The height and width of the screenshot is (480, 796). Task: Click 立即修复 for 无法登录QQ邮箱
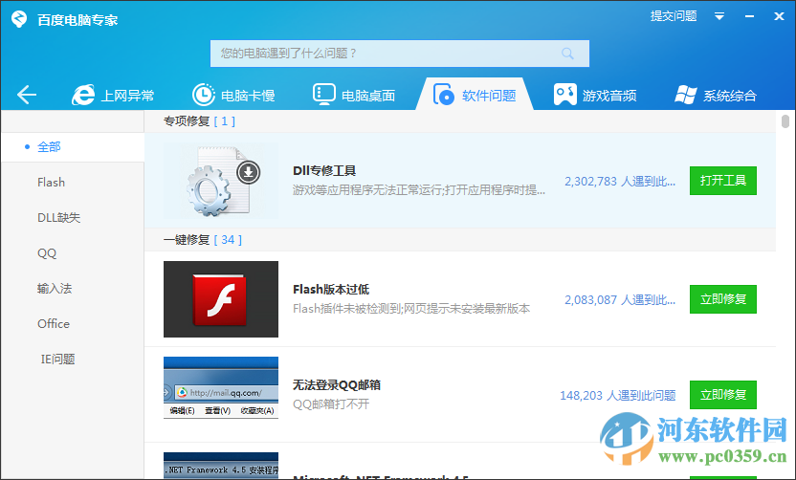point(723,395)
